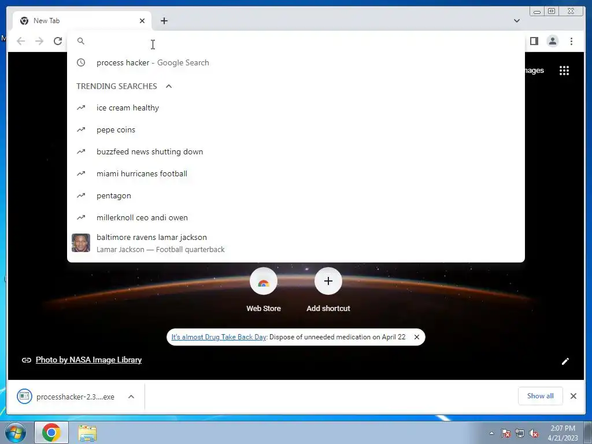Open processhacker download options arrow

(x=131, y=397)
